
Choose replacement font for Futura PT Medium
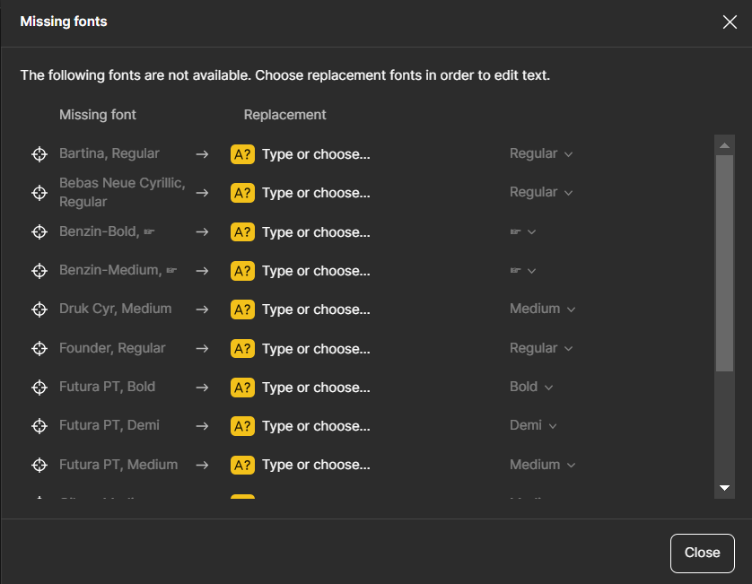pos(316,465)
